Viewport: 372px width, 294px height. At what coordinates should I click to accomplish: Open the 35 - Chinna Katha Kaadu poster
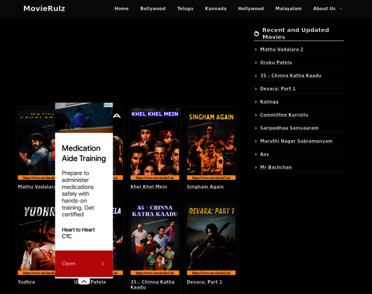(x=155, y=240)
